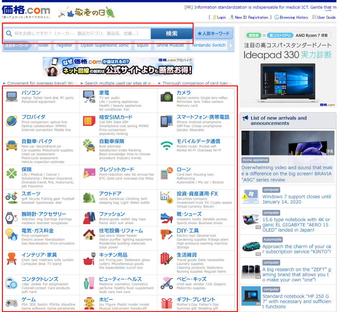Click the house icon for 住宅設備・リフォーム
This screenshot has height=312, width=339.
(x=89, y=234)
